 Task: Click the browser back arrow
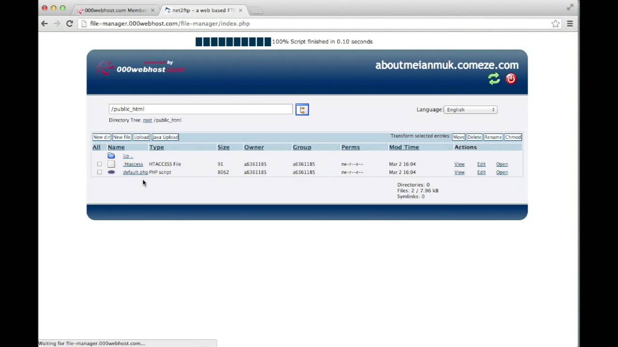click(x=44, y=24)
